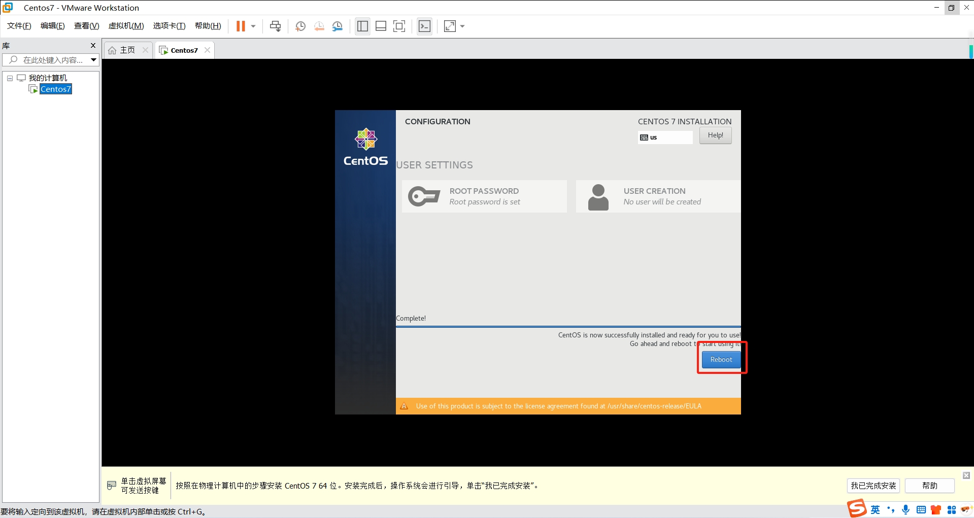Open the 虚拟机(M) menu

click(x=126, y=26)
